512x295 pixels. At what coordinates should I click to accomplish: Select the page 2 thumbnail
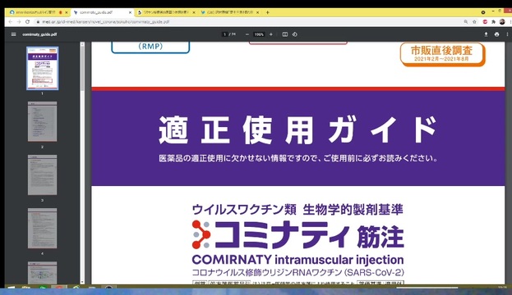coord(42,121)
